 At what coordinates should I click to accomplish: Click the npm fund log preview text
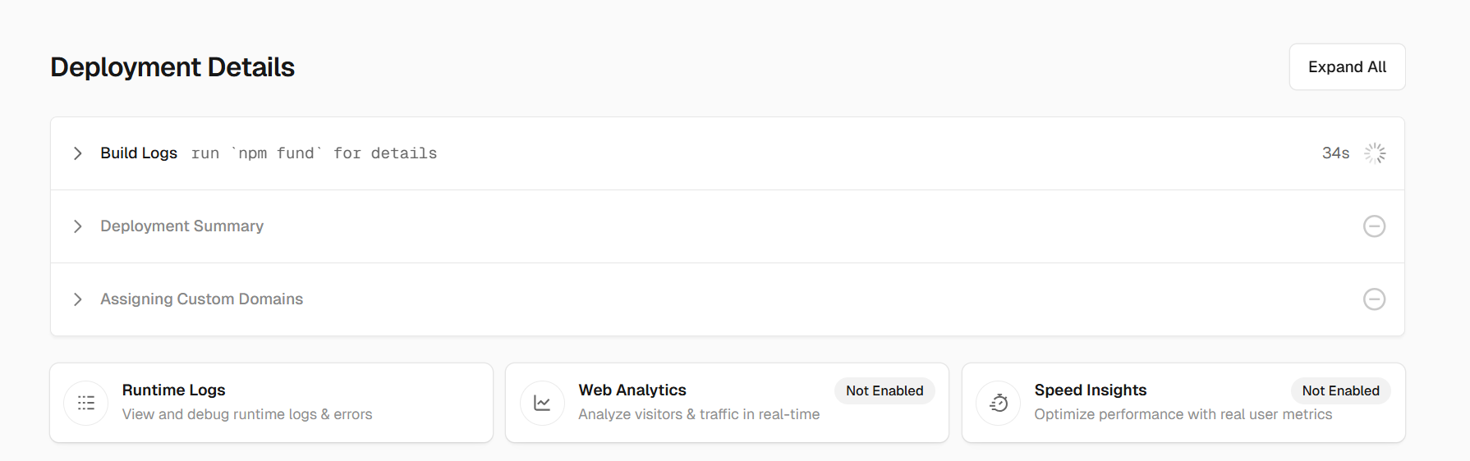point(314,153)
